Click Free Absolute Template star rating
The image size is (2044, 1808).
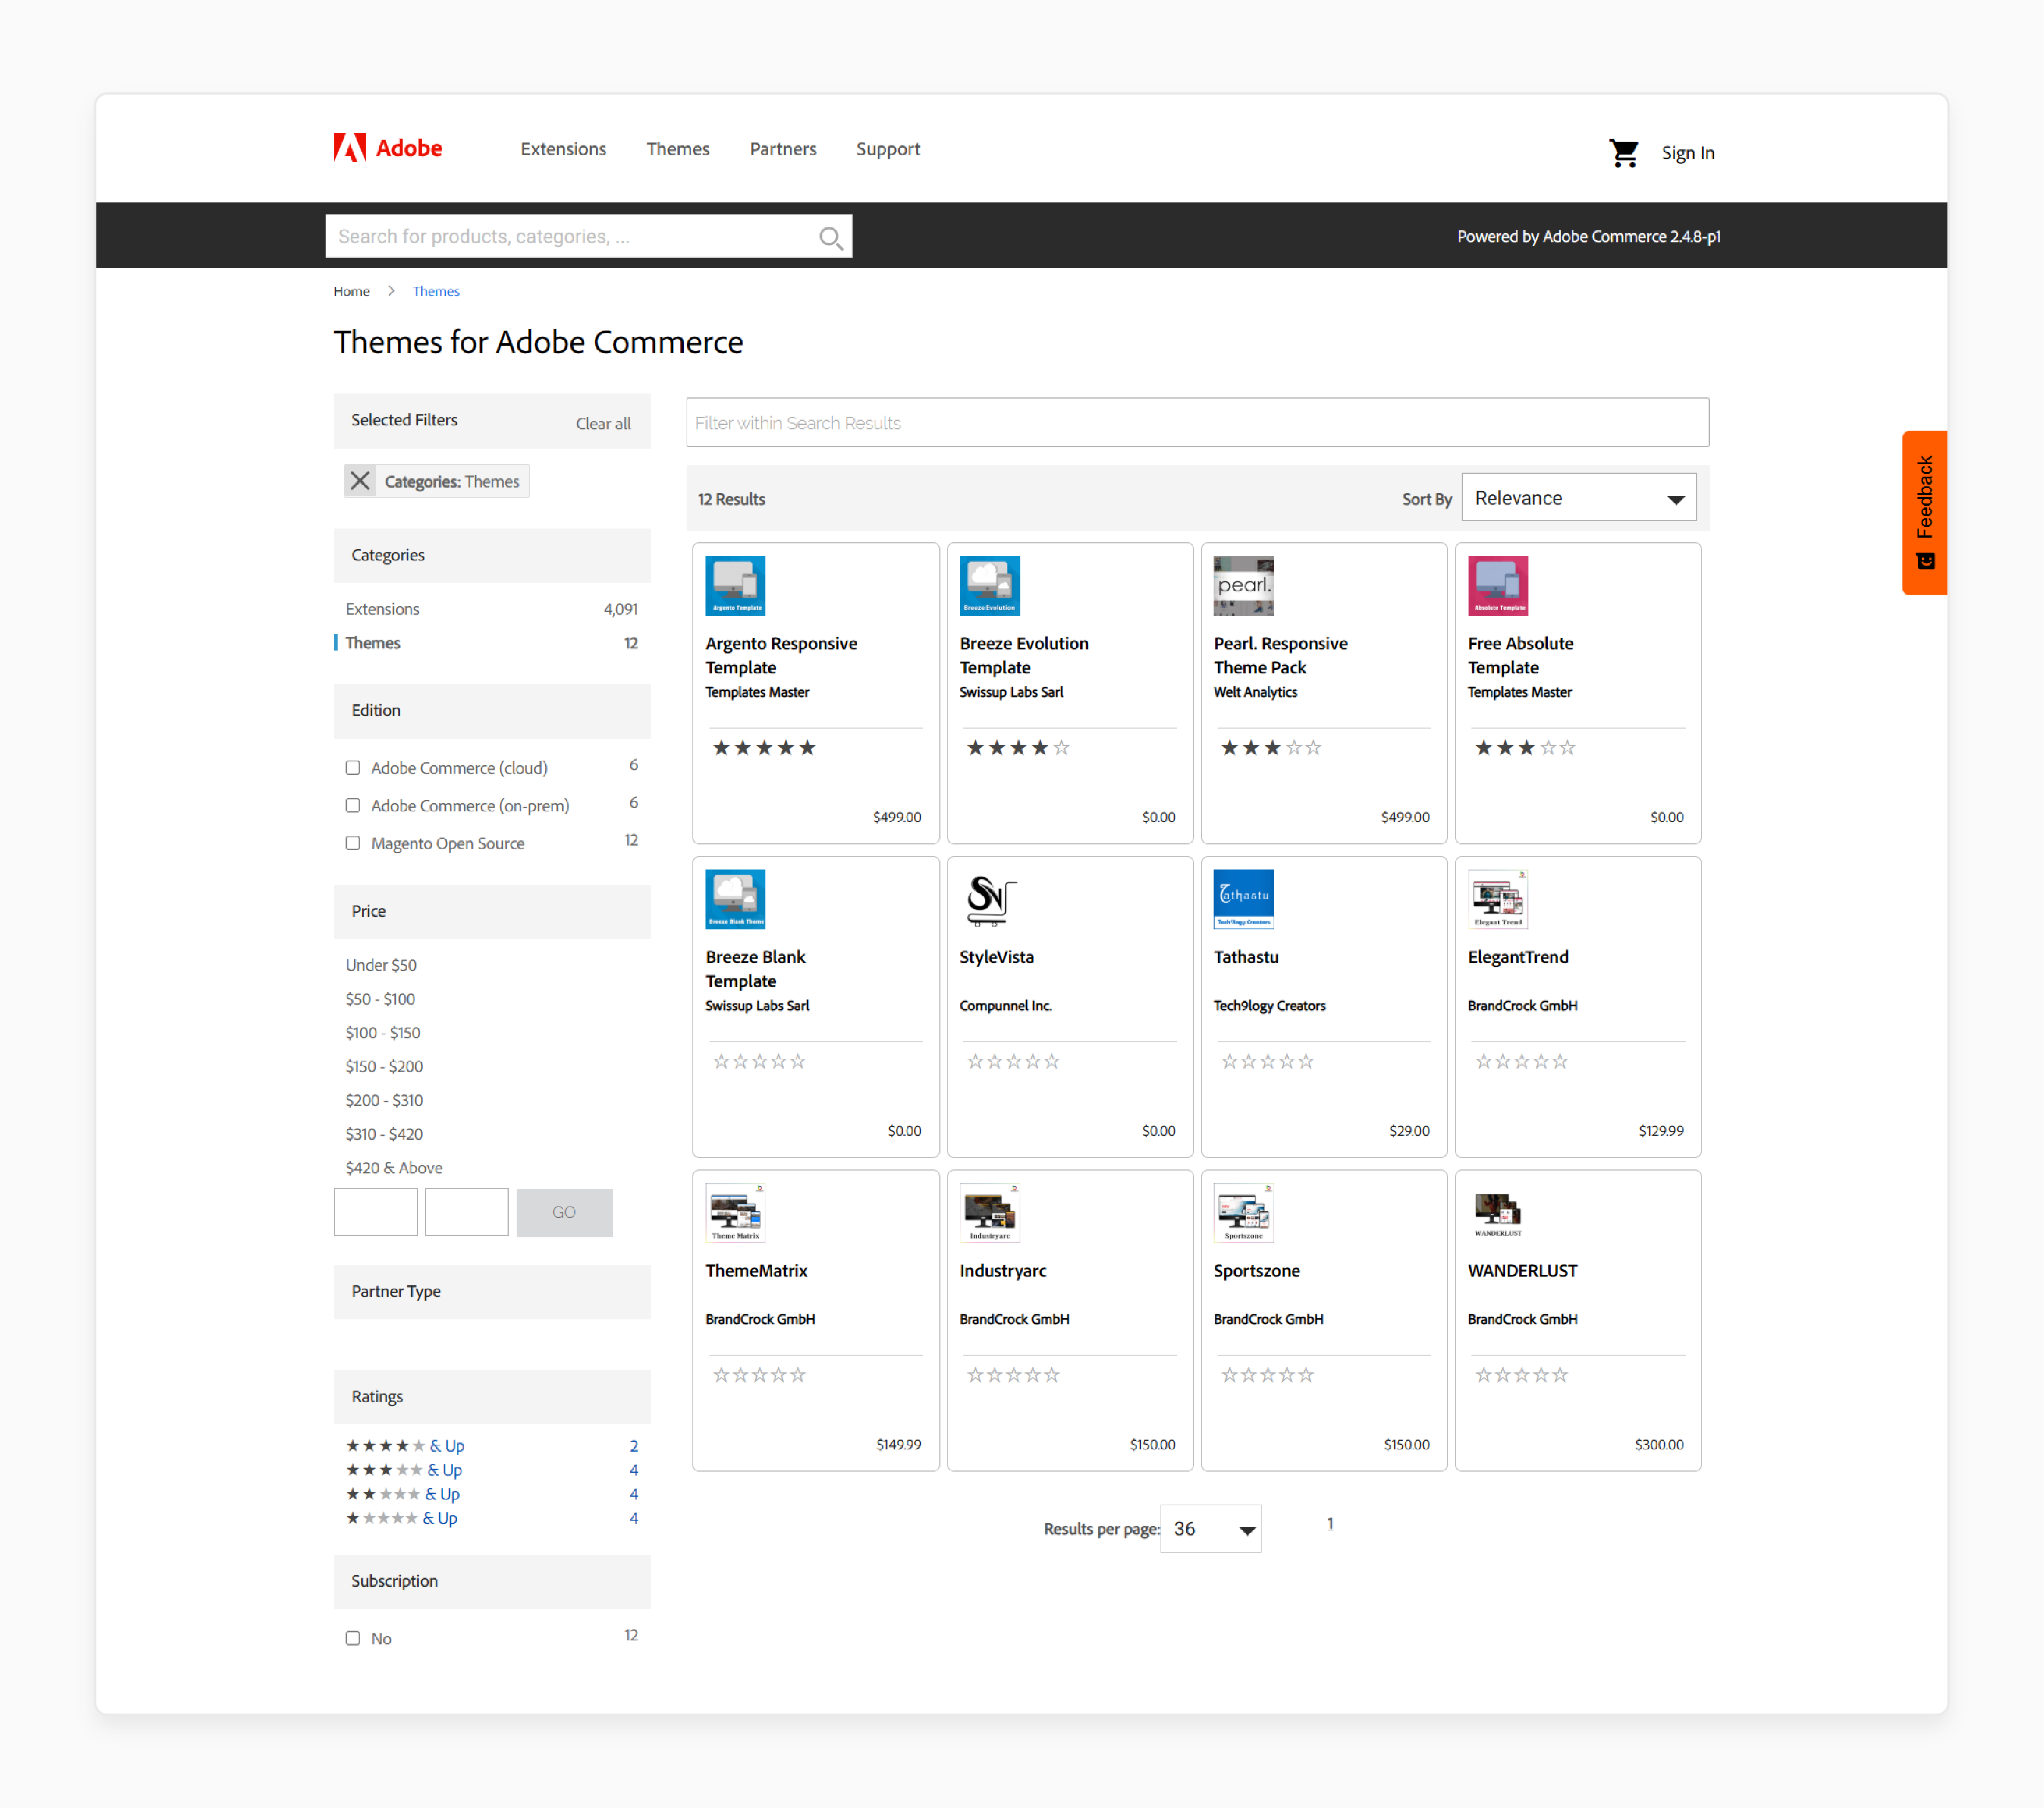[1525, 747]
